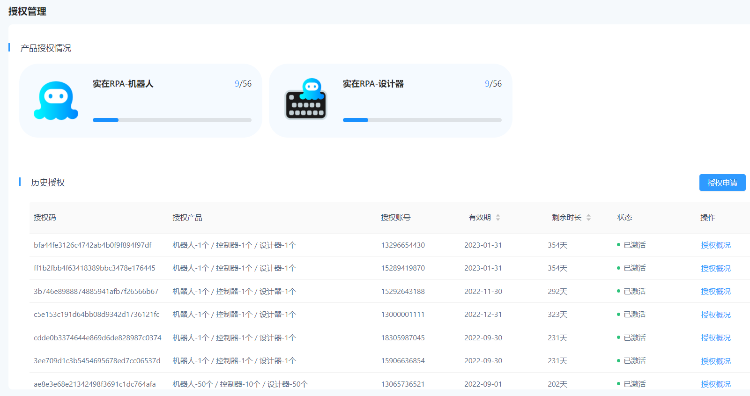750x396 pixels.
Task: Open 授权概况 for account 18305987045
Action: coord(715,338)
